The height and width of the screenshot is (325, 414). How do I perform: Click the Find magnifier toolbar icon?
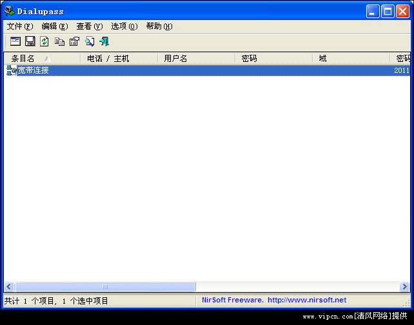coord(90,41)
